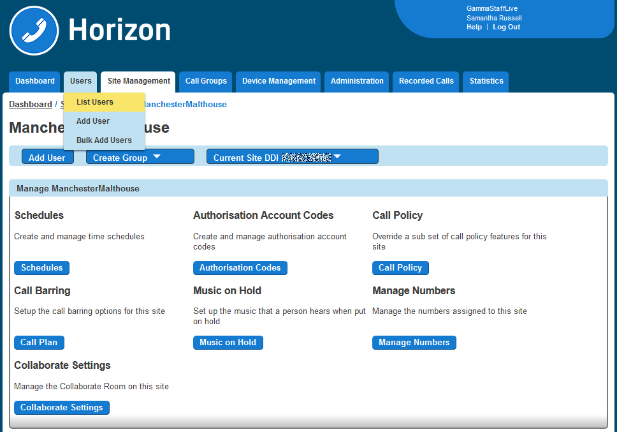
Task: Click the Schedules section heading
Action: [x=39, y=216]
